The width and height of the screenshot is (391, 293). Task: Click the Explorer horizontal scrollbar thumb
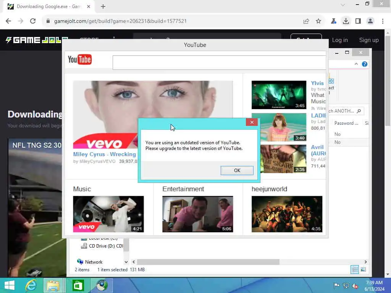pyautogui.click(x=208, y=262)
